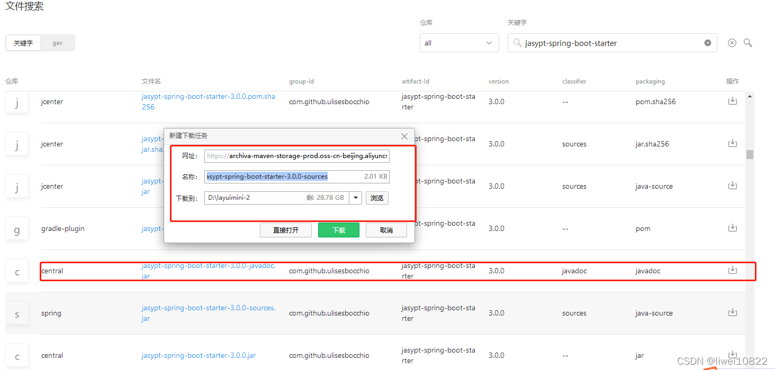This screenshot has width=775, height=370.
Task: Download the jcenter pom.sha256 file
Action: pos(733,101)
